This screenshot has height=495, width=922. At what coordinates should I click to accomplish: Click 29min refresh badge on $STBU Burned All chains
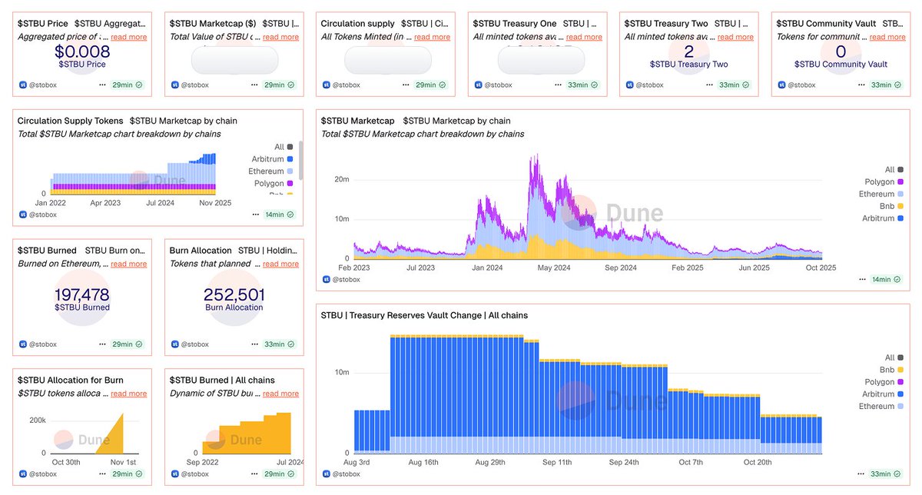point(280,474)
